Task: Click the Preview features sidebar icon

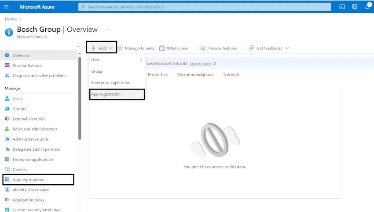Action: point(7,65)
